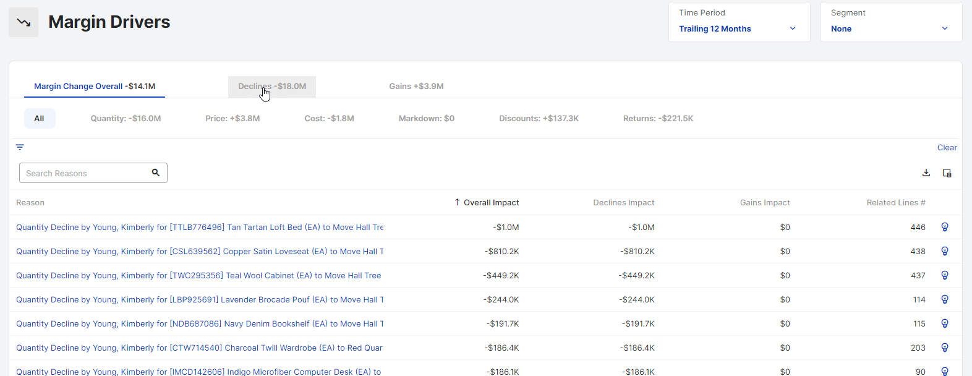Click lightbulb insight for Teal Wool Cabinet

click(x=944, y=275)
